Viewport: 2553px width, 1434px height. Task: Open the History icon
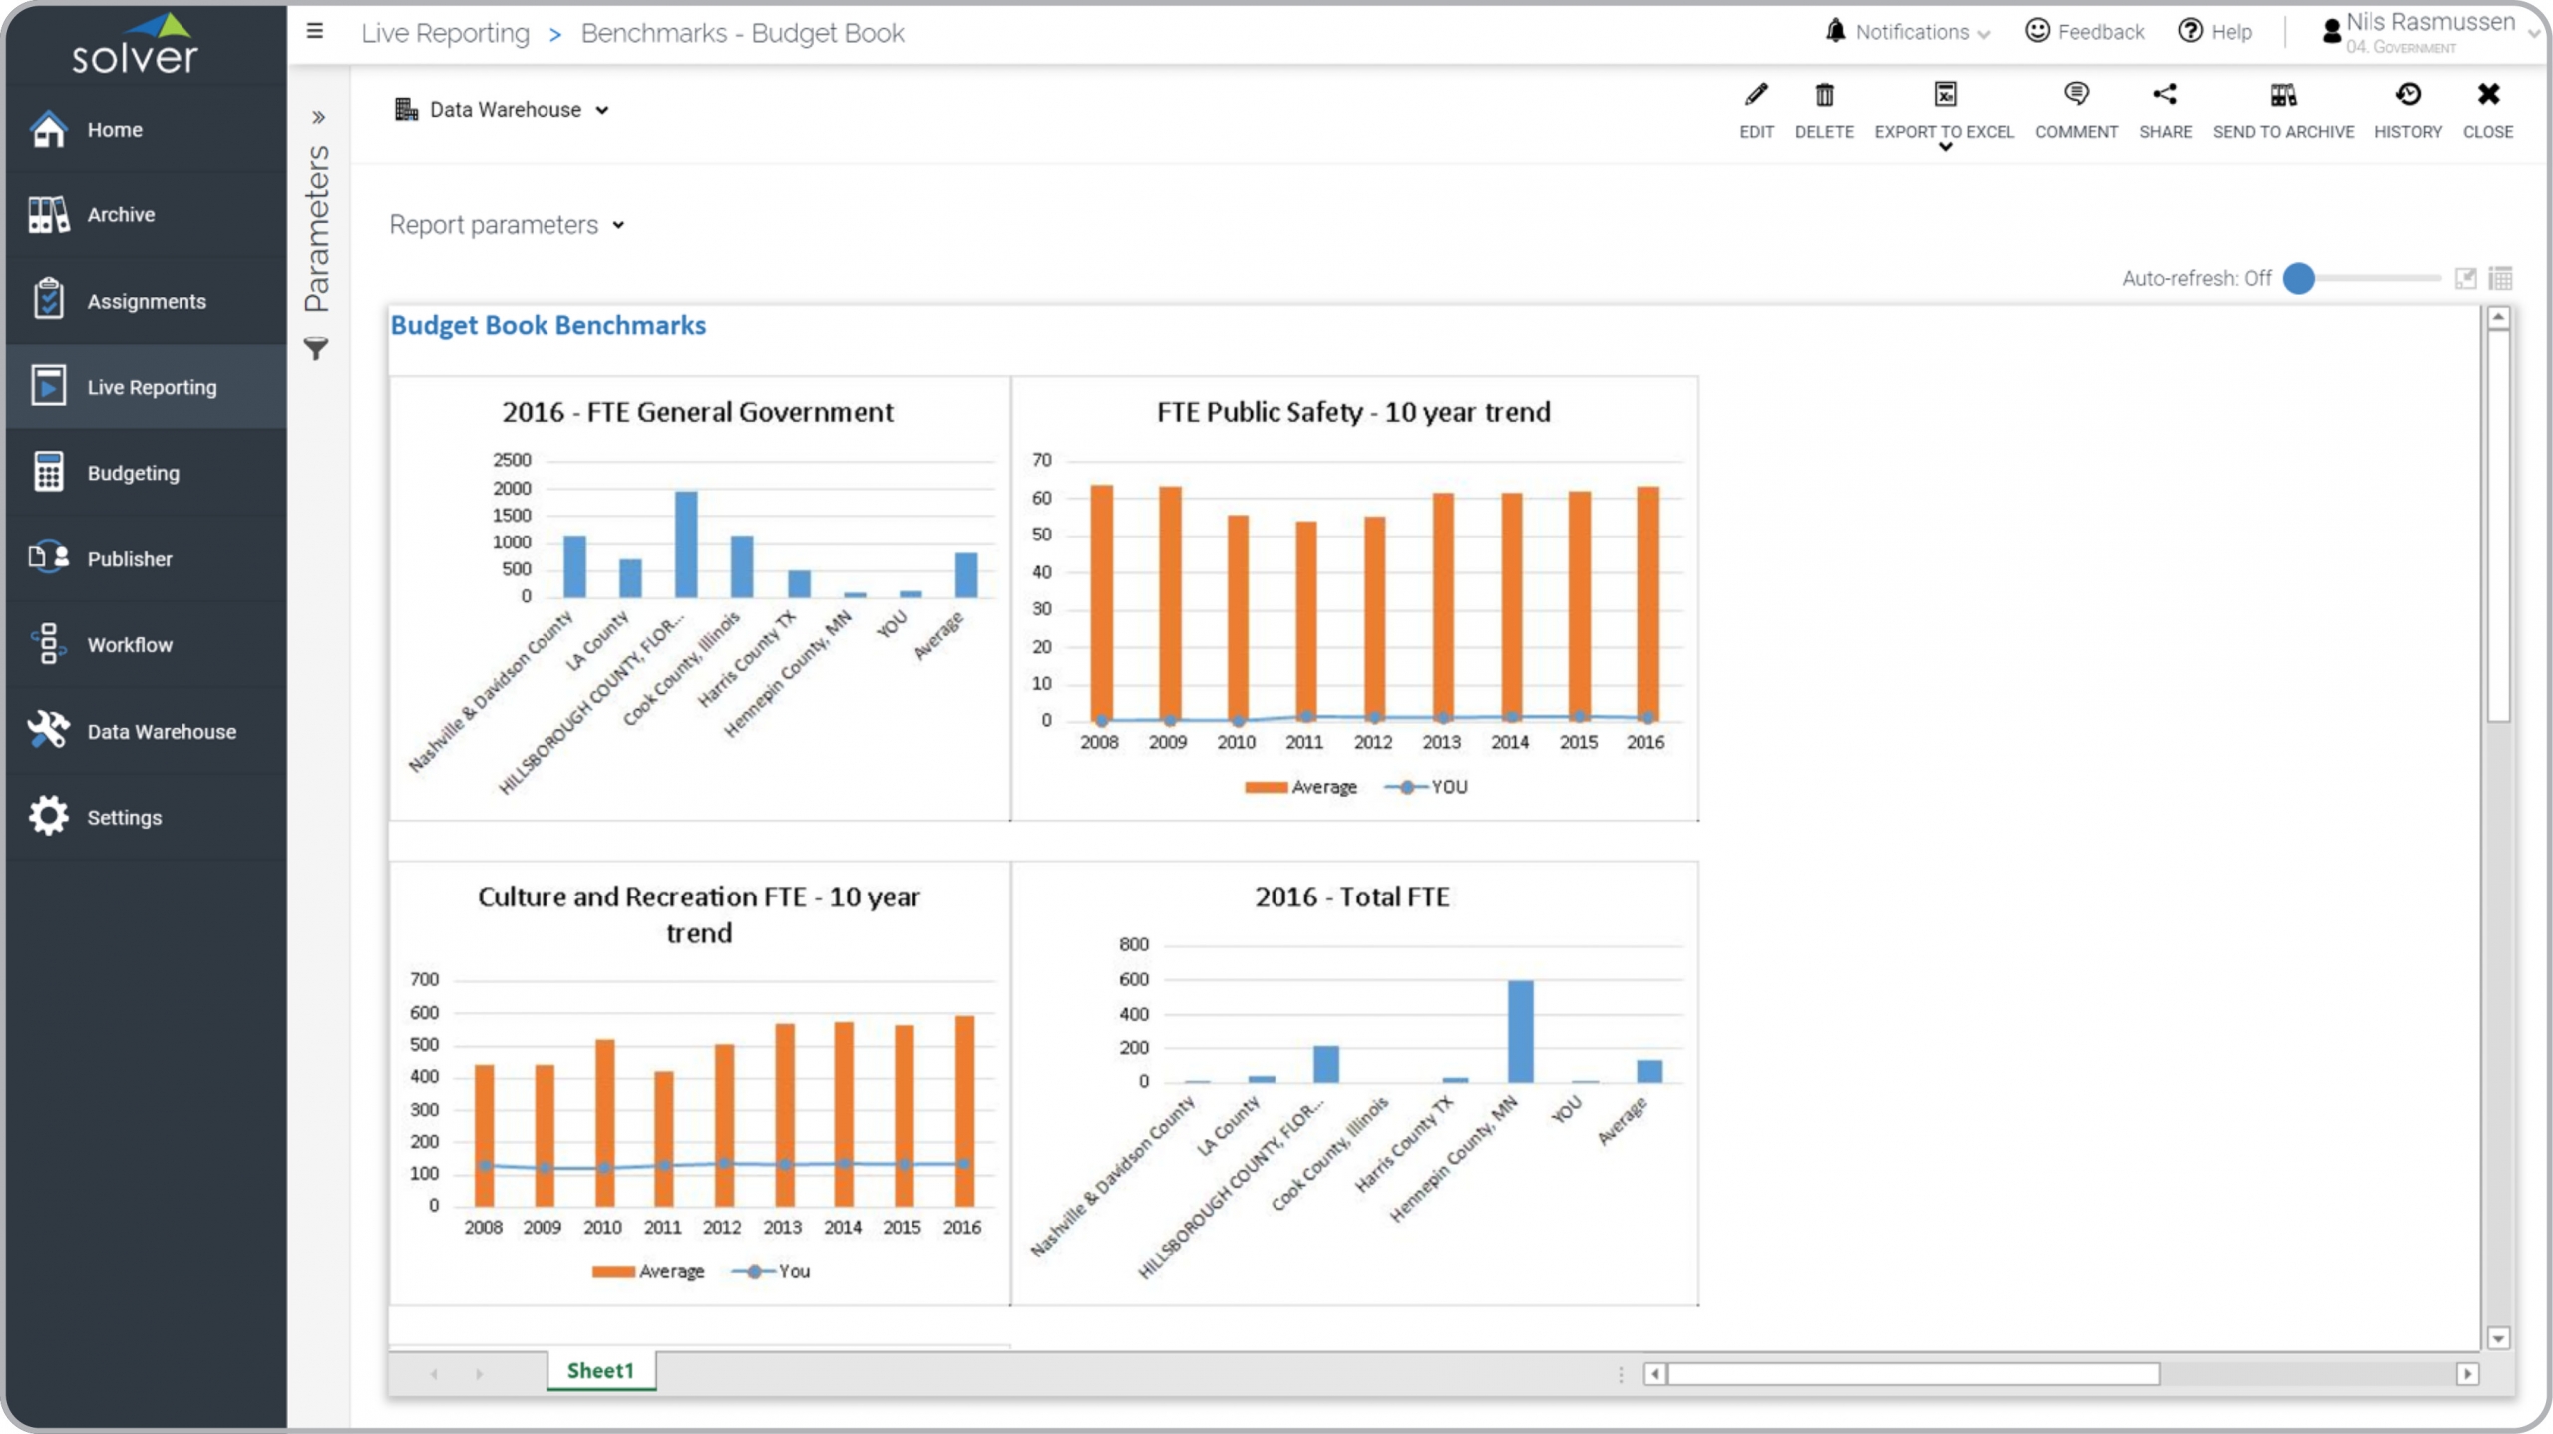(2407, 96)
